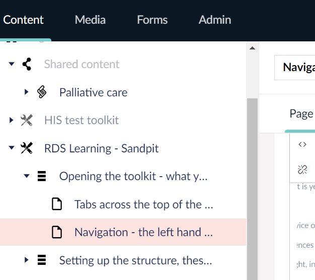Viewport: 315px width, 280px height.
Task: Expand the Palliative care node
Action: [x=27, y=92]
